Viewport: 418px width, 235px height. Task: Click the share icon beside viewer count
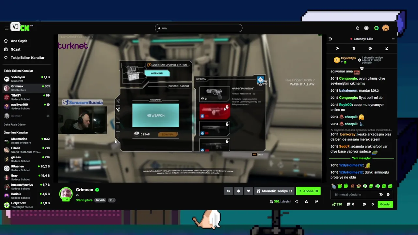pos(296,202)
